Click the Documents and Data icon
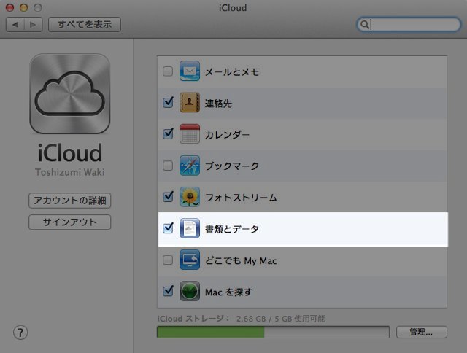The height and width of the screenshot is (353, 467). pos(190,228)
